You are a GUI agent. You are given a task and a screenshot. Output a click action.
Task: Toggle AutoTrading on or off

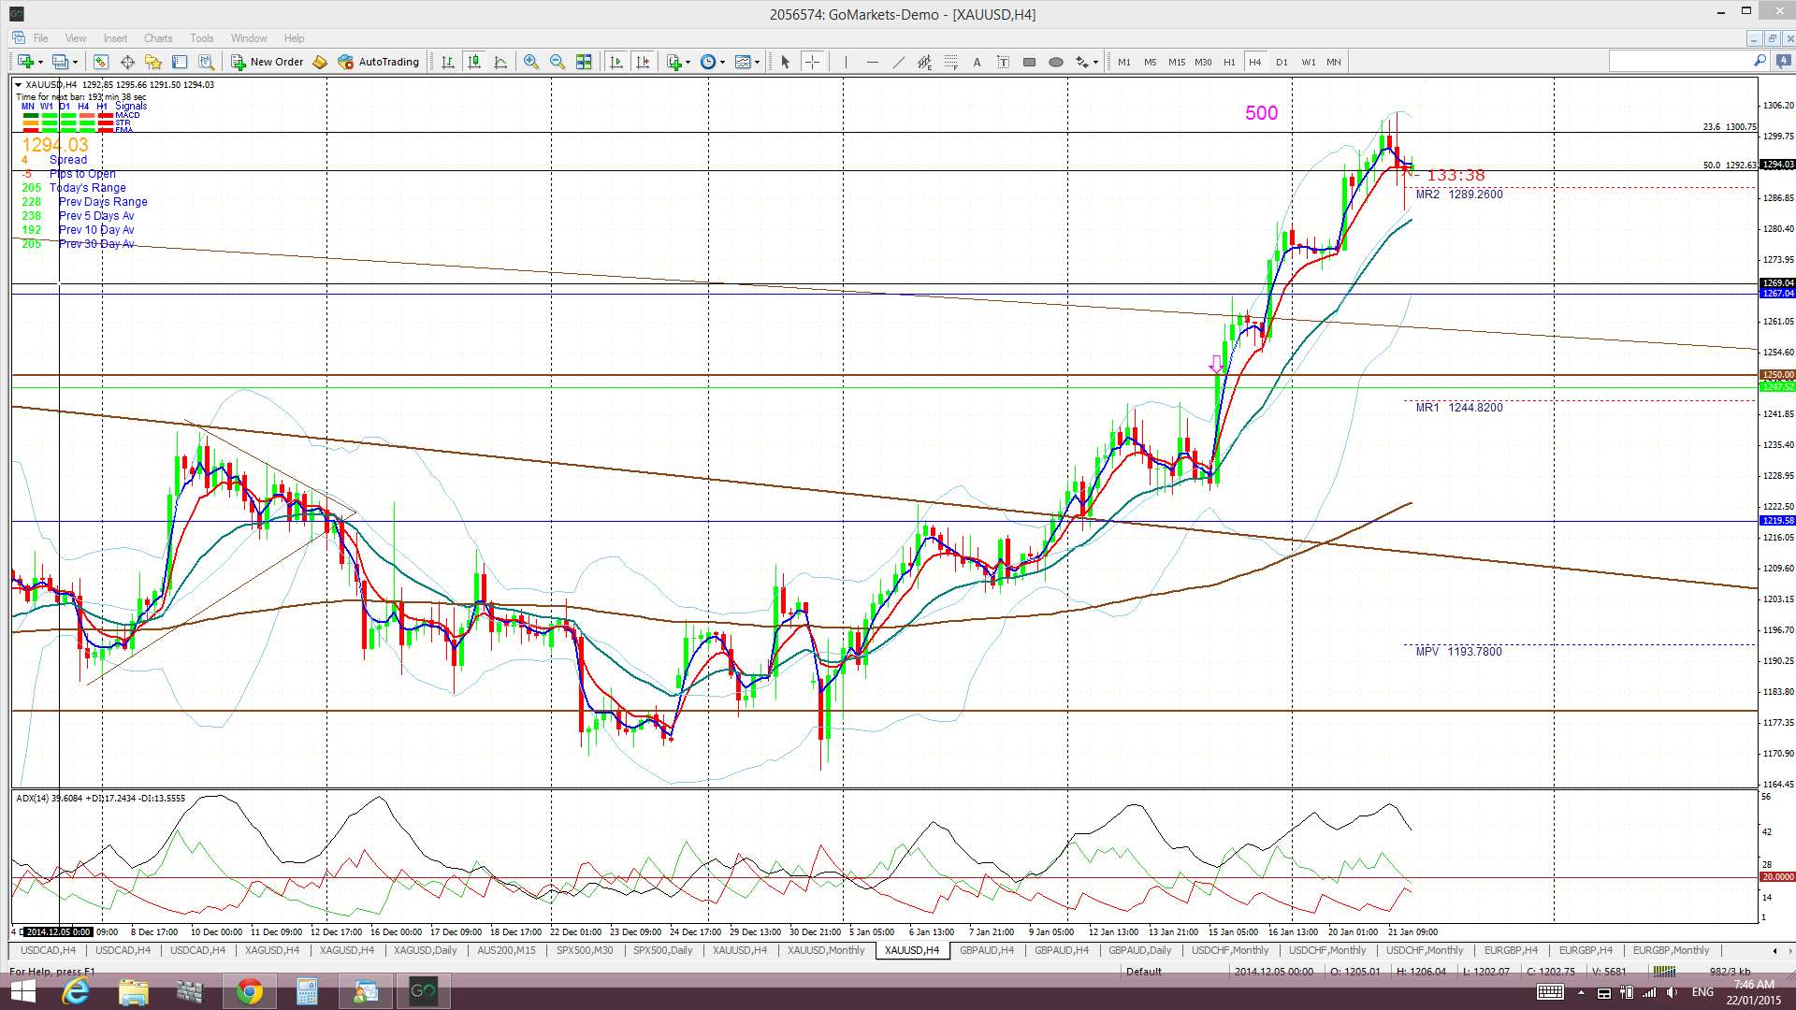tap(379, 62)
